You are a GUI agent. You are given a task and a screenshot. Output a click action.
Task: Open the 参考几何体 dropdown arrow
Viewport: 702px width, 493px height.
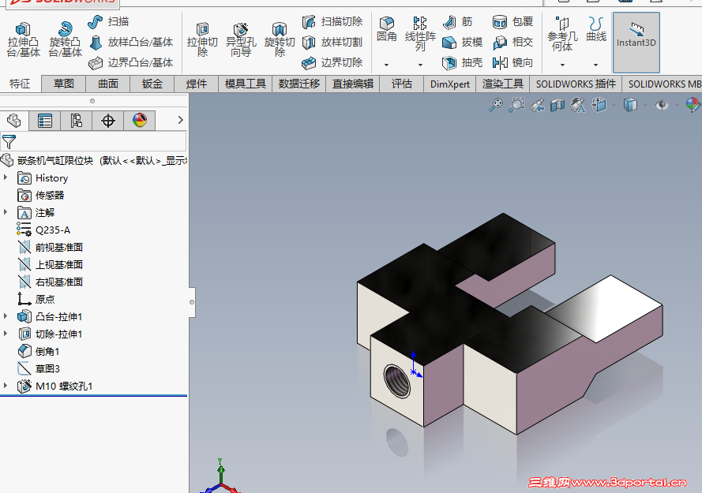[562, 65]
